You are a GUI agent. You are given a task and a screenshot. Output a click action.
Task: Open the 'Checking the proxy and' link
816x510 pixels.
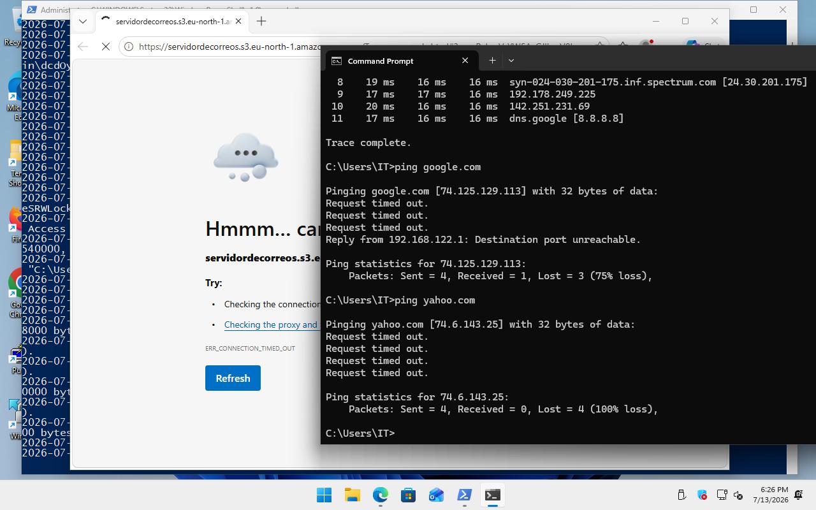tap(271, 324)
